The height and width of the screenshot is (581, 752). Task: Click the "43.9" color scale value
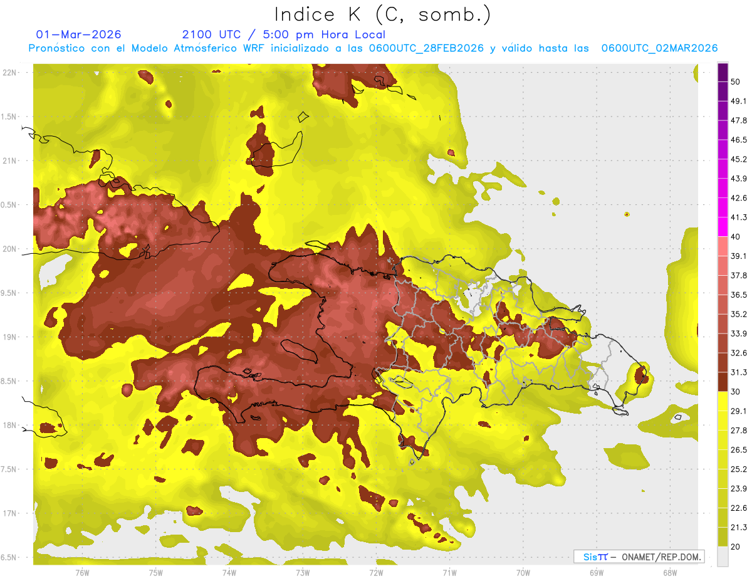[x=739, y=179]
